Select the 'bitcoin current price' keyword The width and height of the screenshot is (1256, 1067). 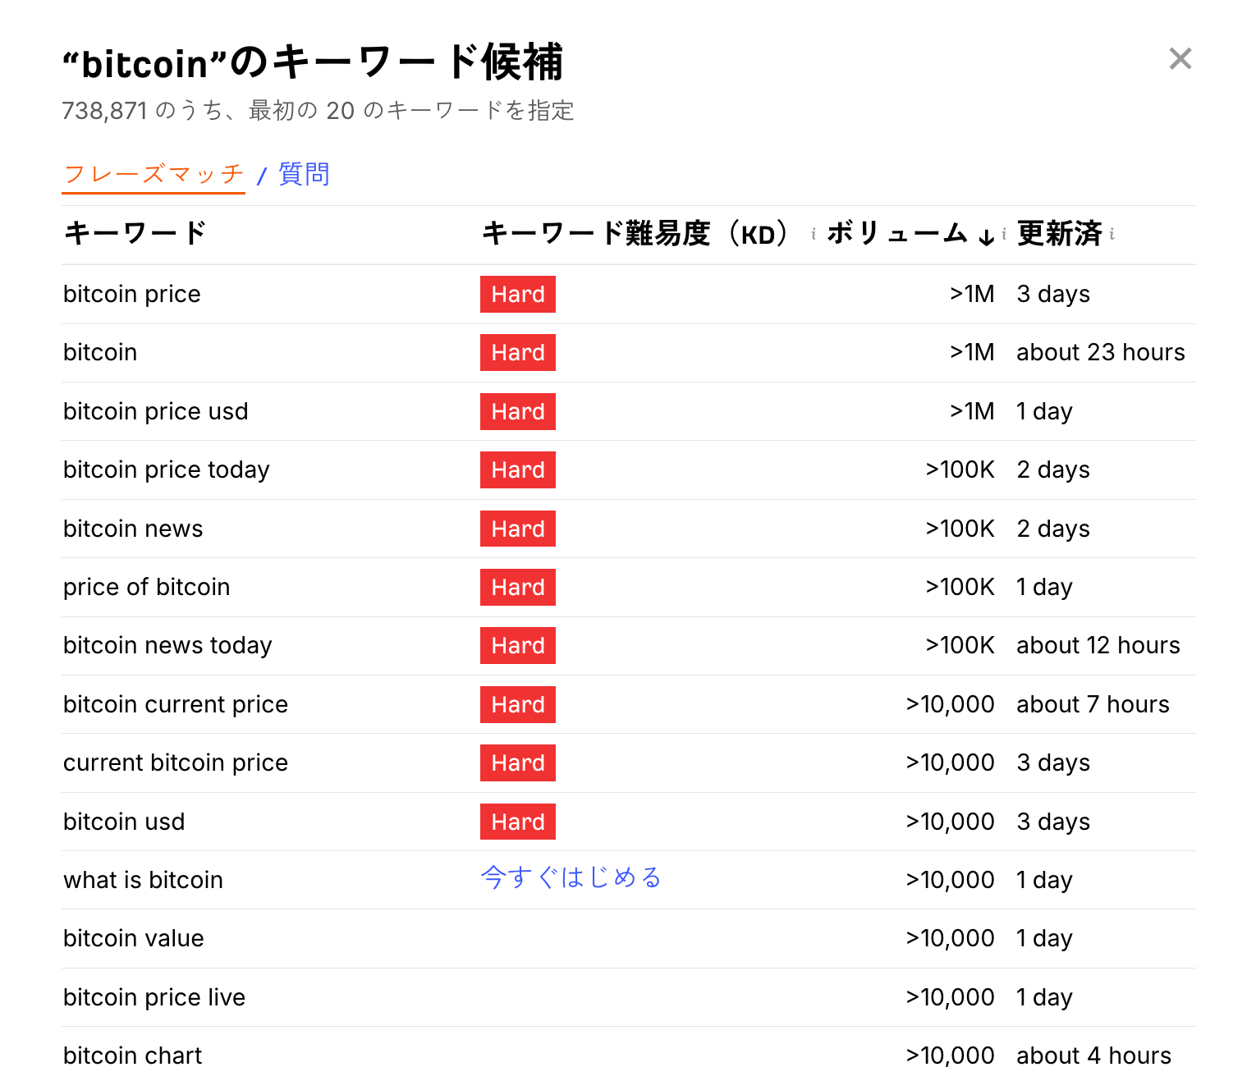[x=176, y=704]
